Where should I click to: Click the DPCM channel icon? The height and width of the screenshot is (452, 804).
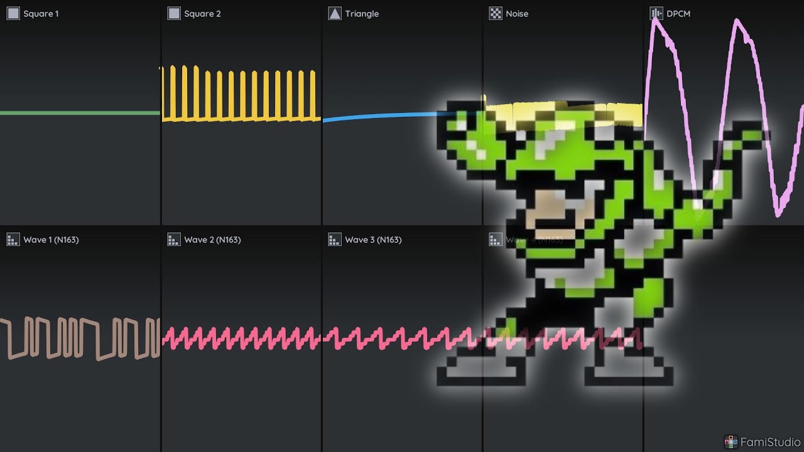click(656, 13)
